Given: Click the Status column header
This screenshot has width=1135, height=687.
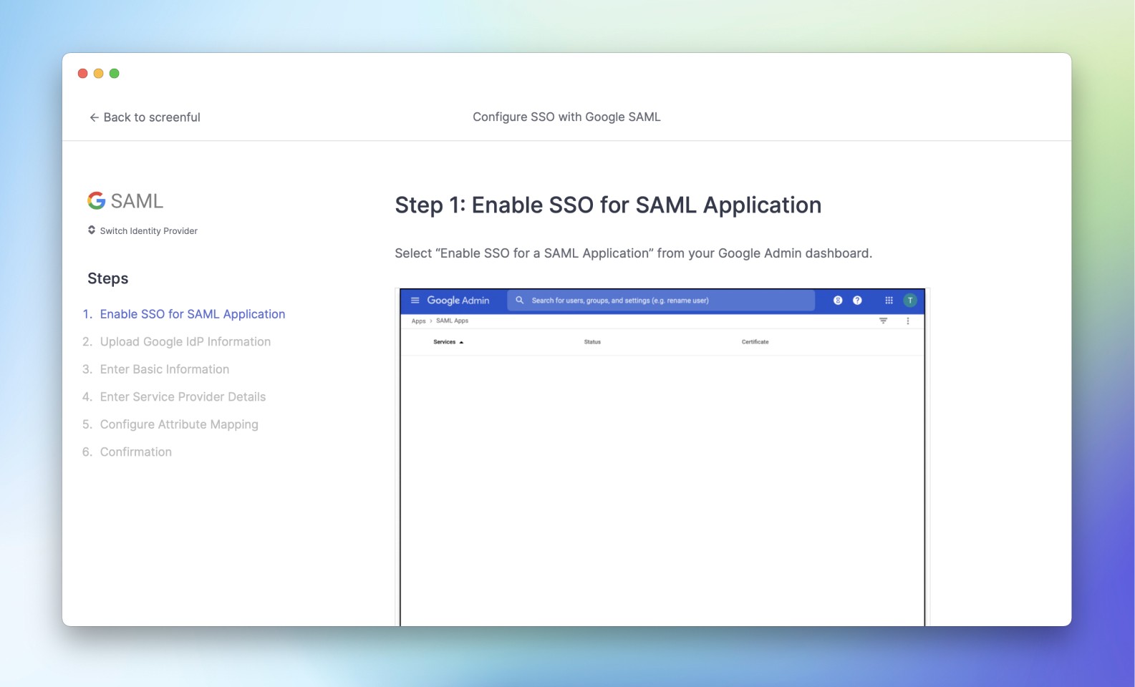Looking at the screenshot, I should point(592,342).
